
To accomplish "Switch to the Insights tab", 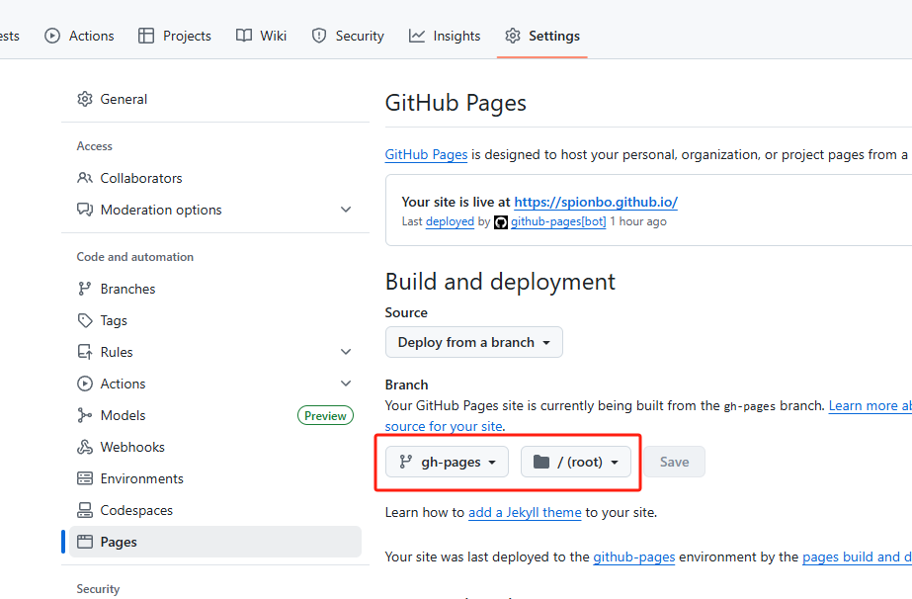I will (445, 37).
